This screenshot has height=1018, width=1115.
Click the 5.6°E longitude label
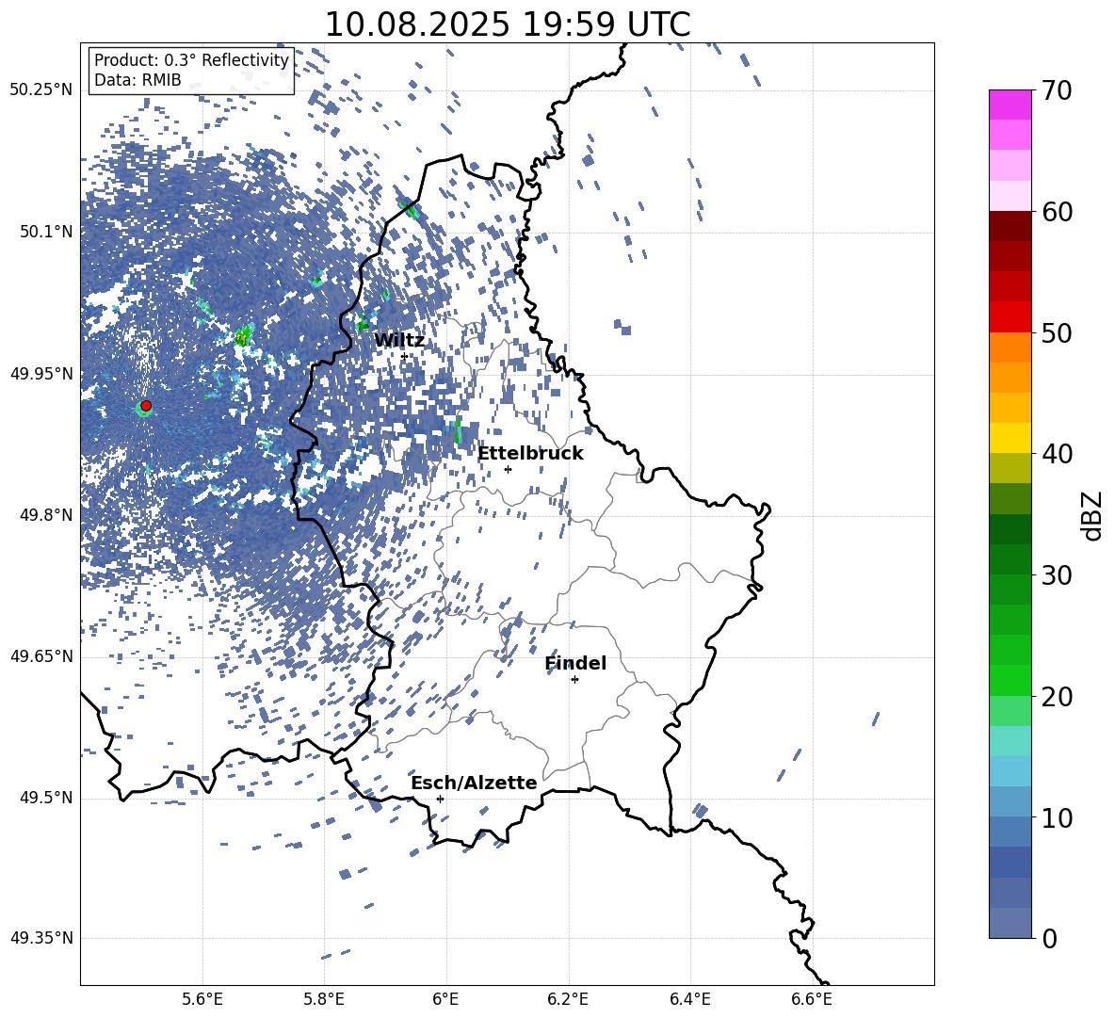[x=202, y=999]
